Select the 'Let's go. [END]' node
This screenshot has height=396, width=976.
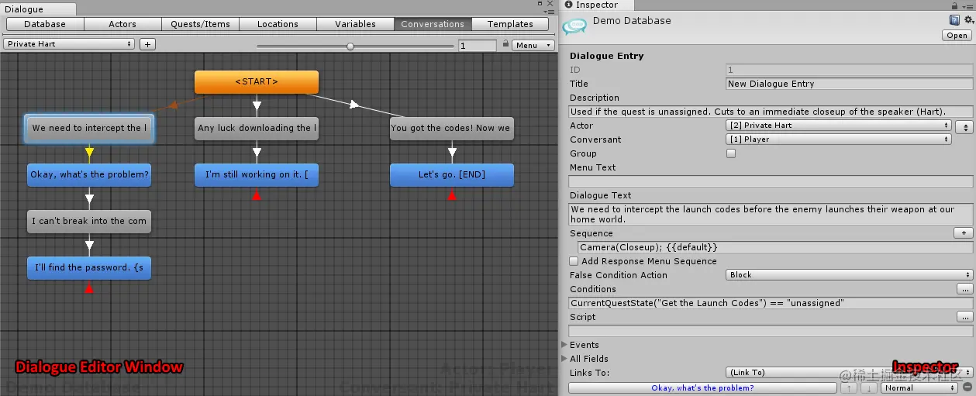[x=451, y=175]
